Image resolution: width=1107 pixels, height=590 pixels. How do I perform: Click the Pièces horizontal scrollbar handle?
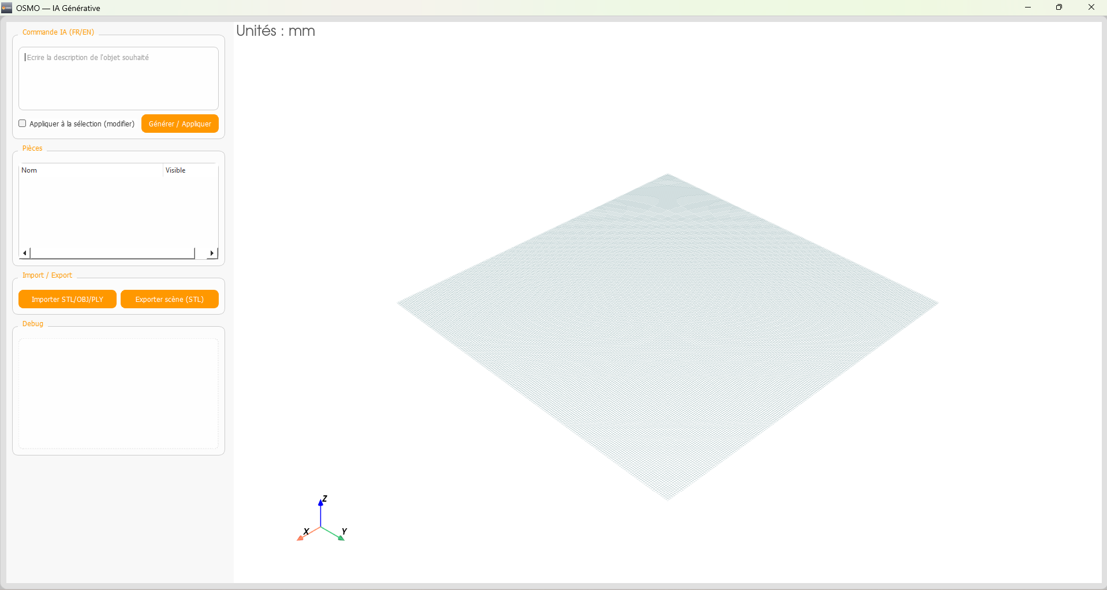coord(112,253)
